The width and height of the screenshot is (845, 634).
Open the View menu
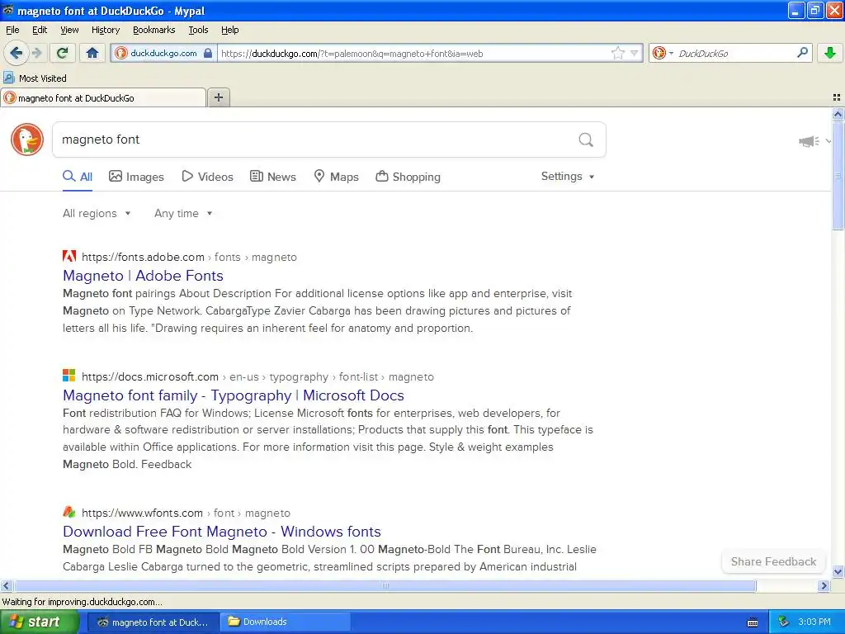pyautogui.click(x=69, y=30)
